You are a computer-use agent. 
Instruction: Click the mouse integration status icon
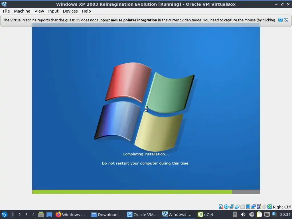point(264,207)
